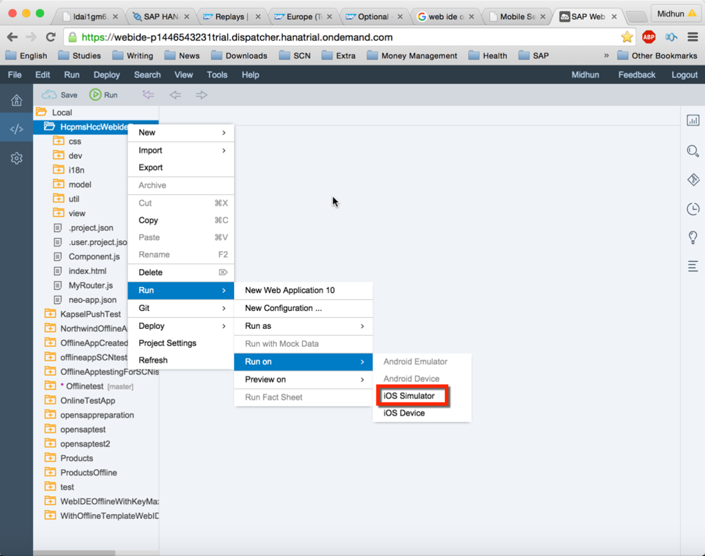Screen dimensions: 705x556
Task: Open the Adblock Plus extension icon
Action: [x=649, y=37]
